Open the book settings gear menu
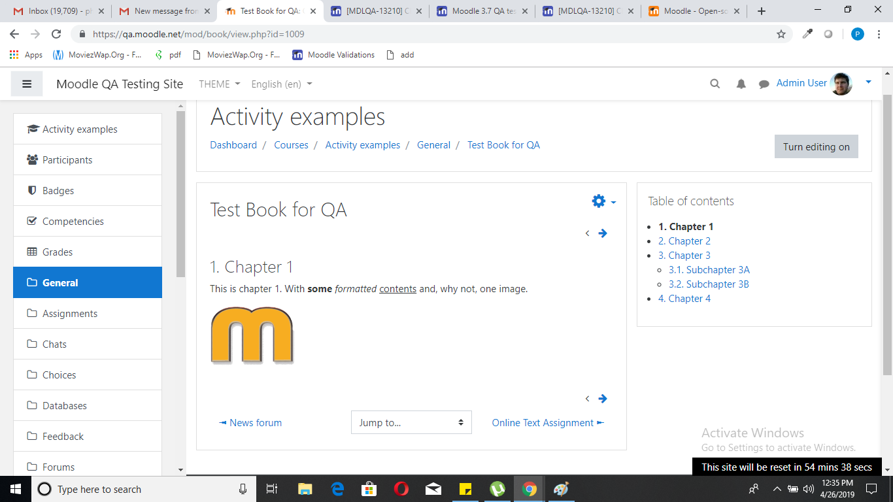The height and width of the screenshot is (502, 893). (x=603, y=201)
